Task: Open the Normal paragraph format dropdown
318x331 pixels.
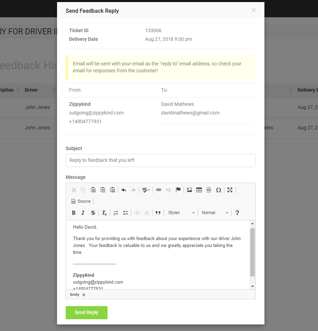Action: (215, 213)
